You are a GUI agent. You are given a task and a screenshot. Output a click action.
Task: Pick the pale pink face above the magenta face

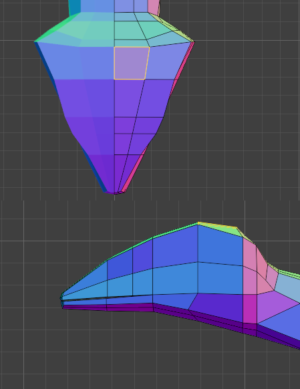(250, 280)
